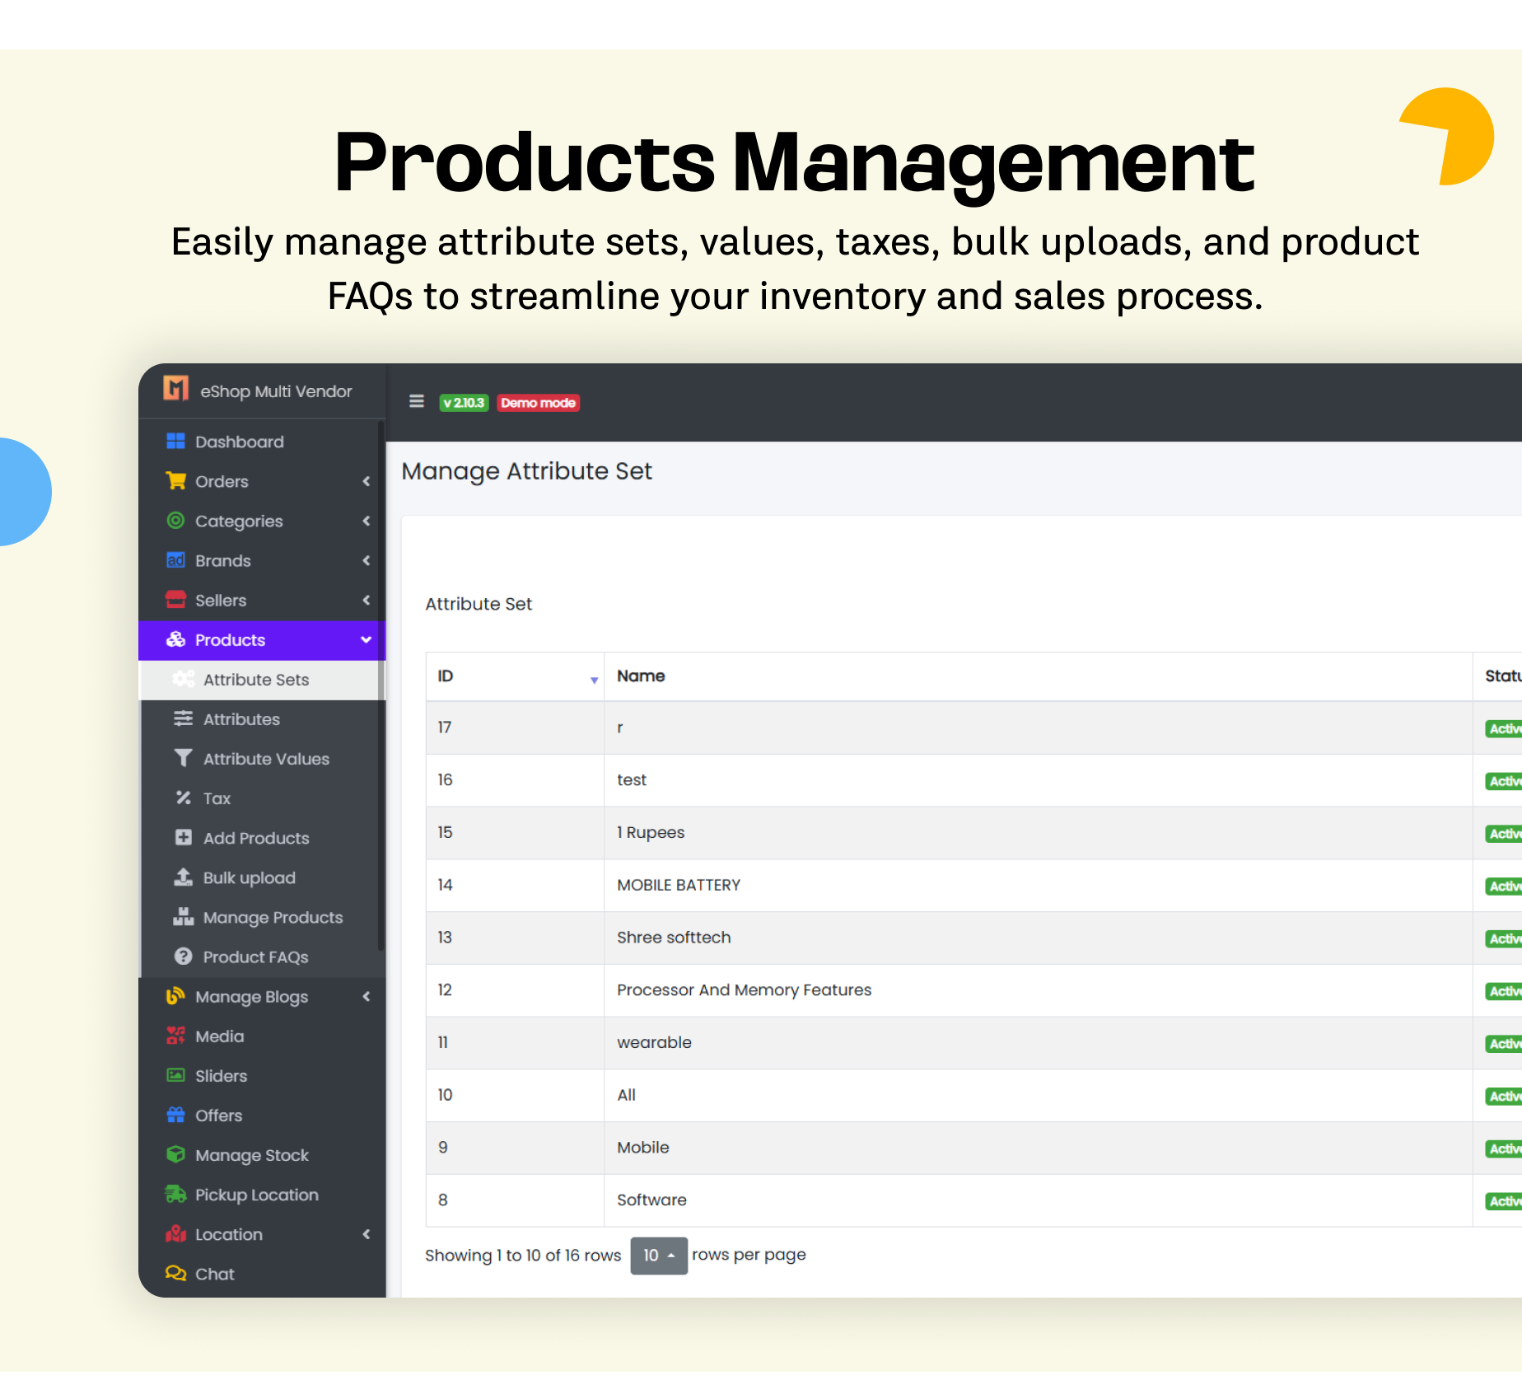The height and width of the screenshot is (1394, 1522).
Task: Expand the Categories submenu chevron
Action: coord(366,521)
